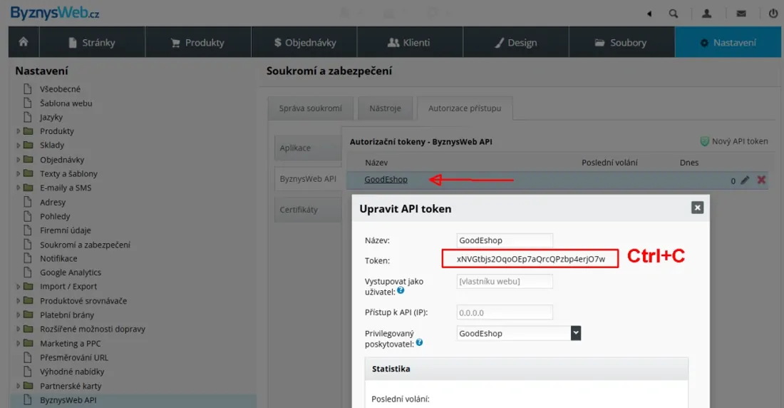Click the power logout icon in header
The image size is (784, 408).
point(773,14)
